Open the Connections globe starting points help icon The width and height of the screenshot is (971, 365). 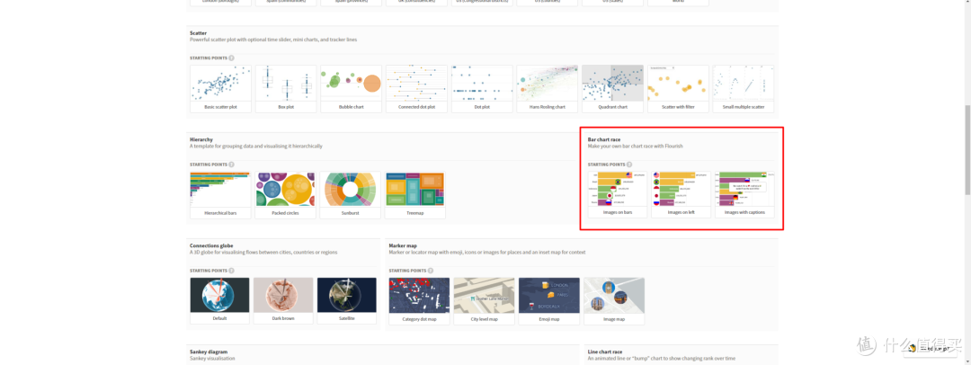(231, 271)
